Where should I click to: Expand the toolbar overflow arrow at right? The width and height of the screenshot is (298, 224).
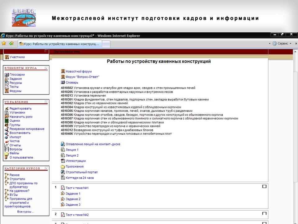click(x=296, y=44)
